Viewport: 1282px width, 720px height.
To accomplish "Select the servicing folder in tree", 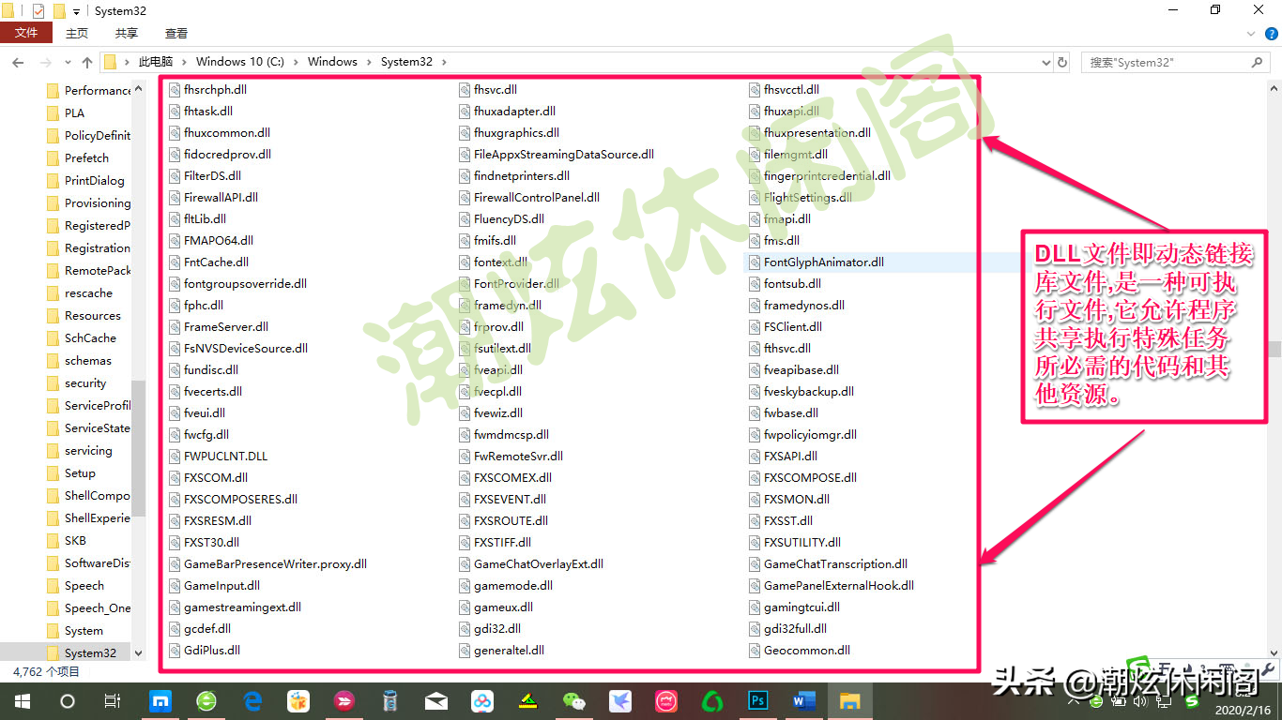I will [88, 450].
